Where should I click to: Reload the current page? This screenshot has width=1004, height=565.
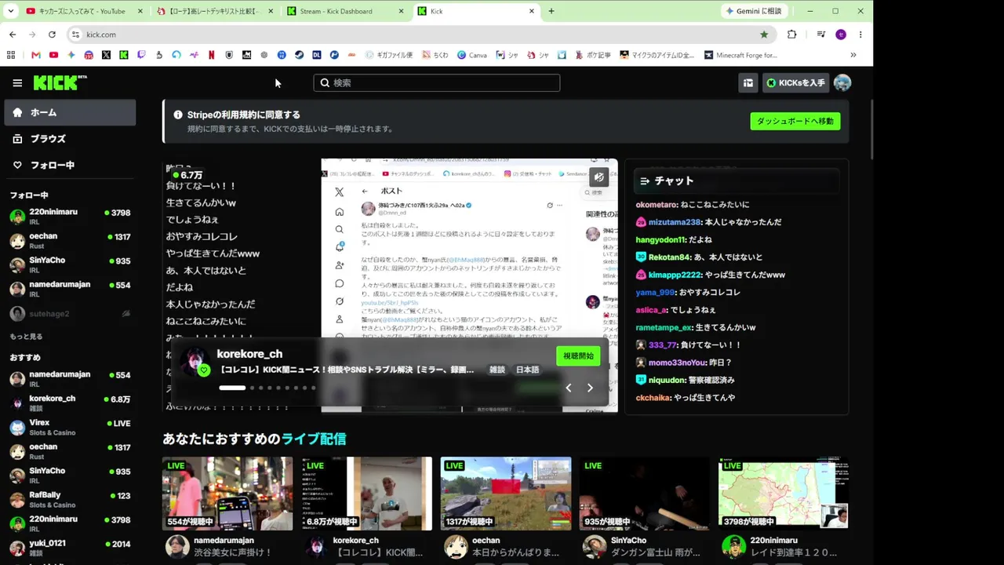(52, 35)
